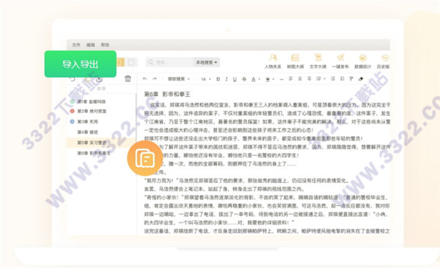Select chapter 第4章 in the list

[x=87, y=132]
